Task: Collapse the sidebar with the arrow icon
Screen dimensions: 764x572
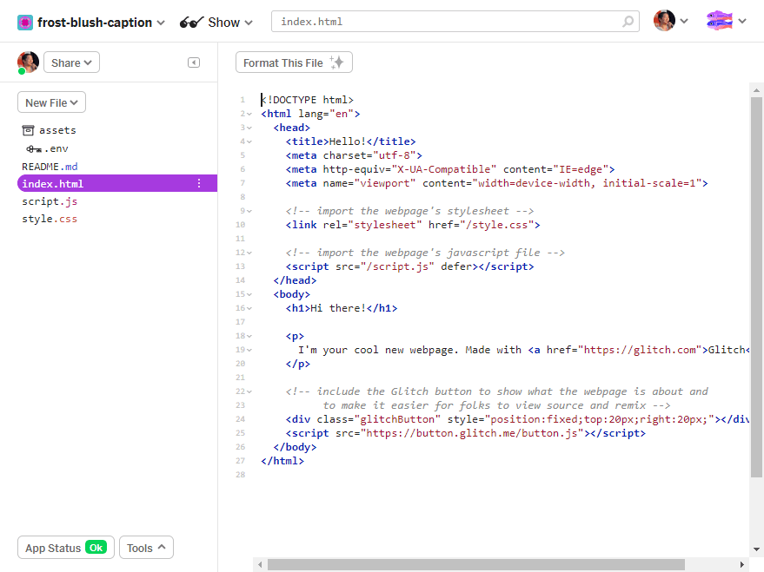Action: point(194,62)
